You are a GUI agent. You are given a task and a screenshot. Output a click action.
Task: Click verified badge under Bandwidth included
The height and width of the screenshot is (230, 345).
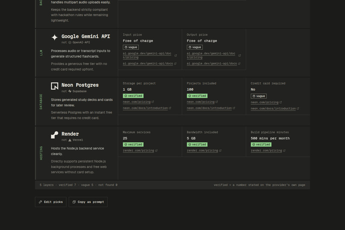click(197, 144)
